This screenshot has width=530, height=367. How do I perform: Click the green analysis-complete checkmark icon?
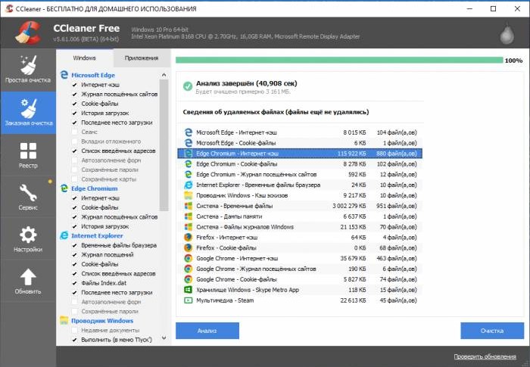(x=188, y=86)
